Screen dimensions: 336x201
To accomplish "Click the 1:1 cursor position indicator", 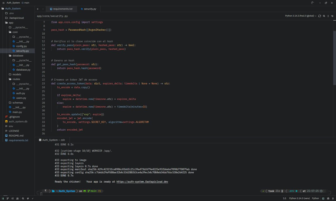I will pyautogui.click(x=284, y=198).
